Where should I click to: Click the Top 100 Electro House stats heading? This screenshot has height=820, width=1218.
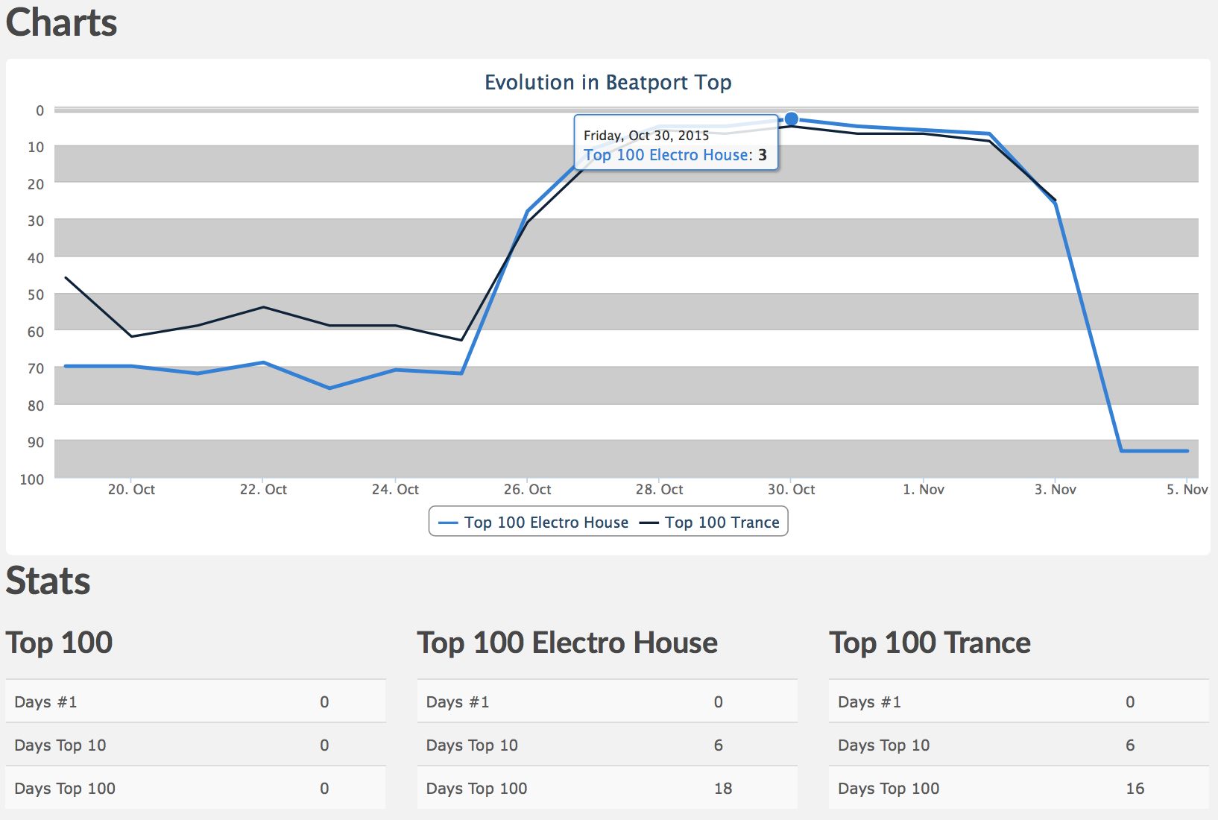point(567,643)
